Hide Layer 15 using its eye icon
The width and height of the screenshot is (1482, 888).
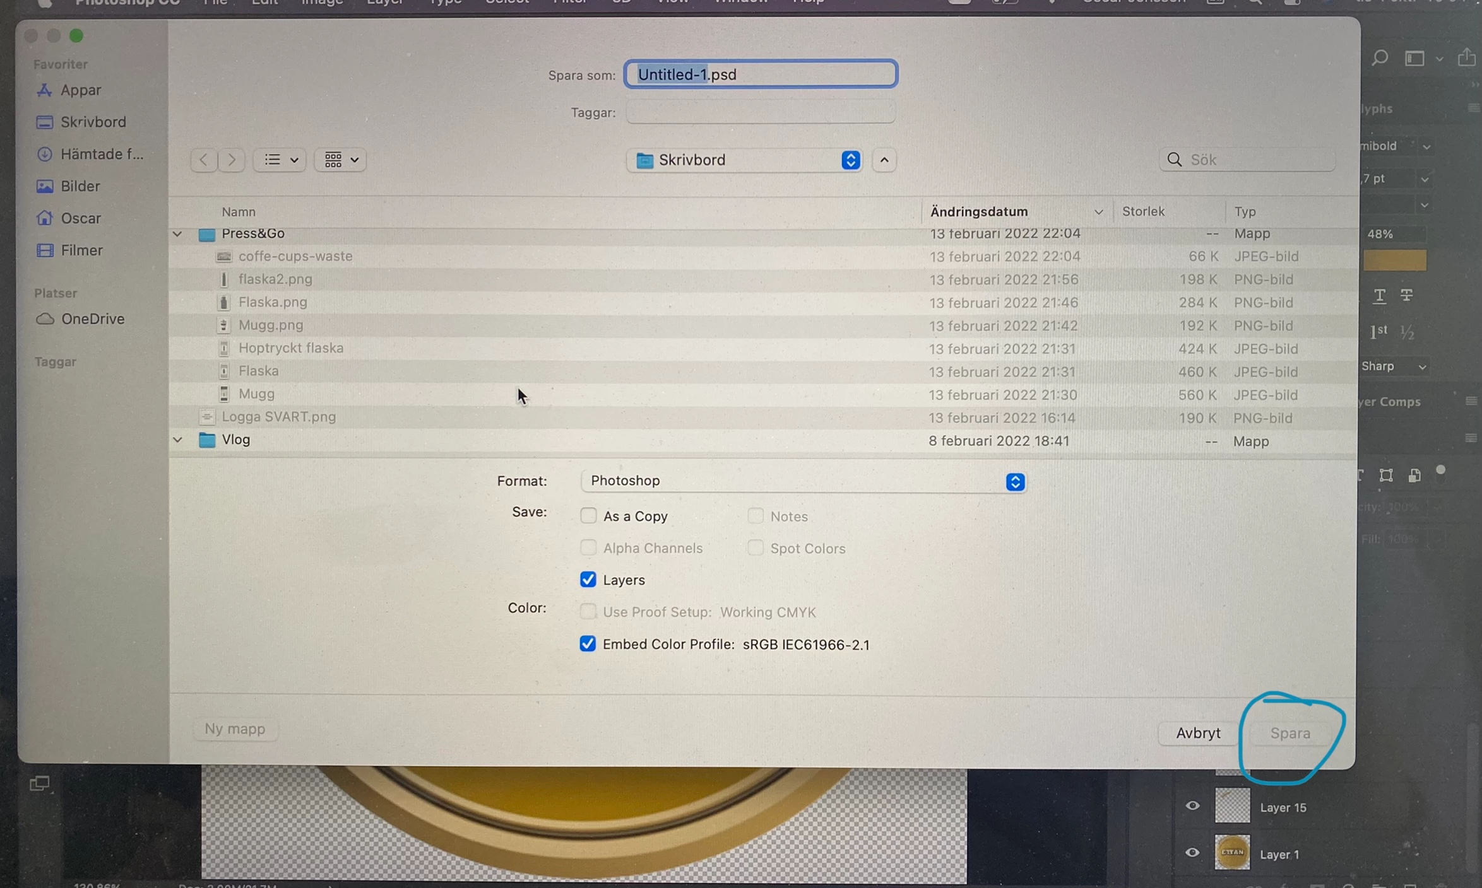pyautogui.click(x=1192, y=806)
